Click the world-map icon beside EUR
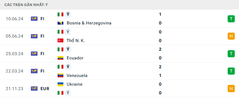This screenshot has height=98, width=239. click(x=34, y=89)
